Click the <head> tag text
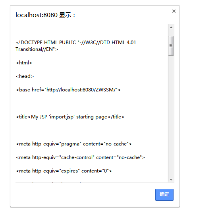The width and height of the screenshot is (224, 221). pos(25,76)
